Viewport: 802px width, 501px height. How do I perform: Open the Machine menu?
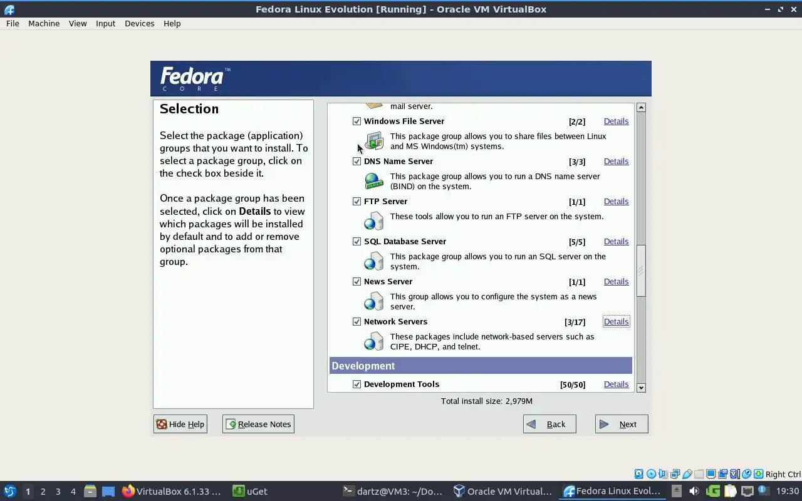pyautogui.click(x=44, y=23)
